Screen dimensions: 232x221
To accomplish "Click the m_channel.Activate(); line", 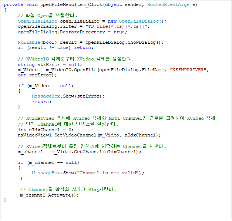I will click(x=49, y=195).
